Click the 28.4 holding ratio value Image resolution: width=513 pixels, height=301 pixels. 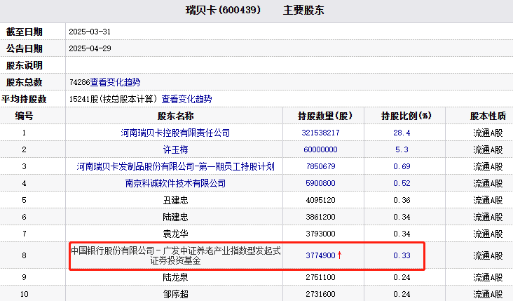[x=402, y=133]
